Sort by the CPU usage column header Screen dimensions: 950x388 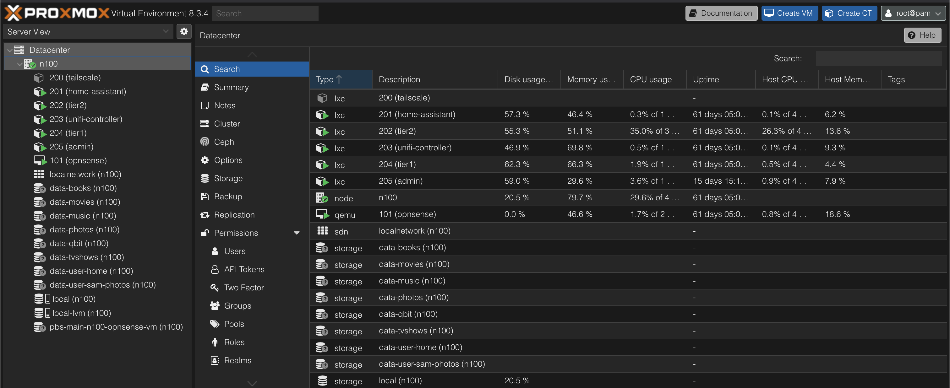655,79
